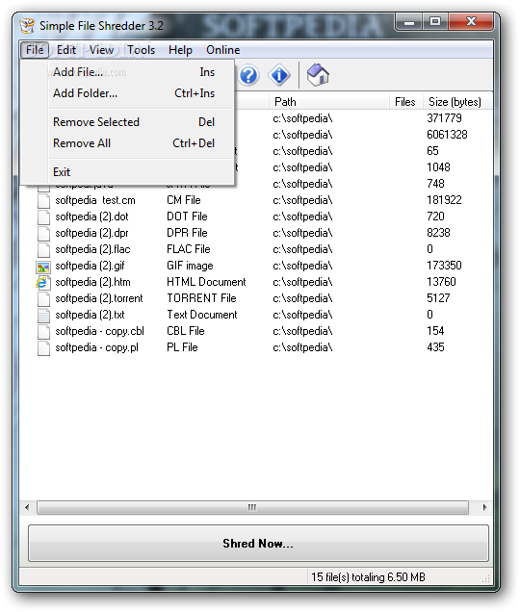Click the size value 173350

coord(445,267)
